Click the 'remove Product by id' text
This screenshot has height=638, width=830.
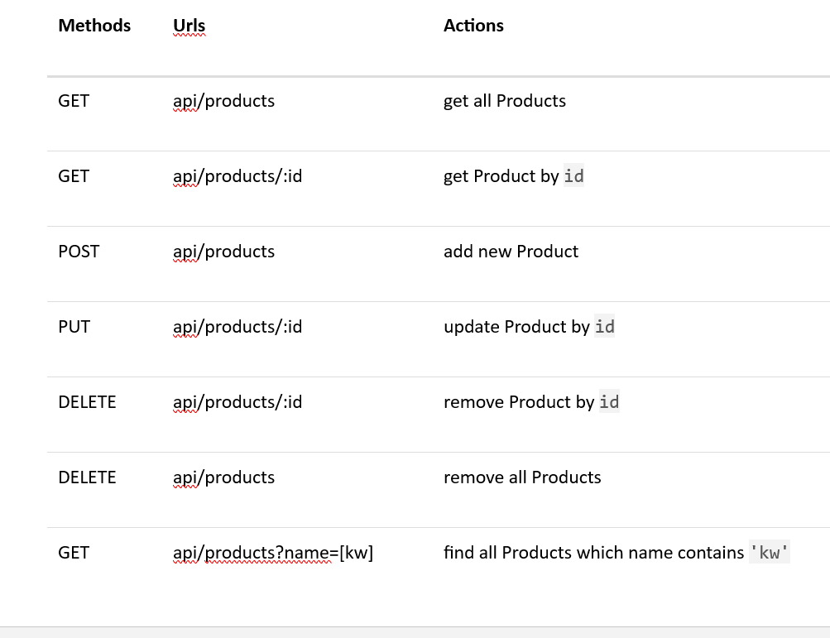pyautogui.click(x=531, y=402)
